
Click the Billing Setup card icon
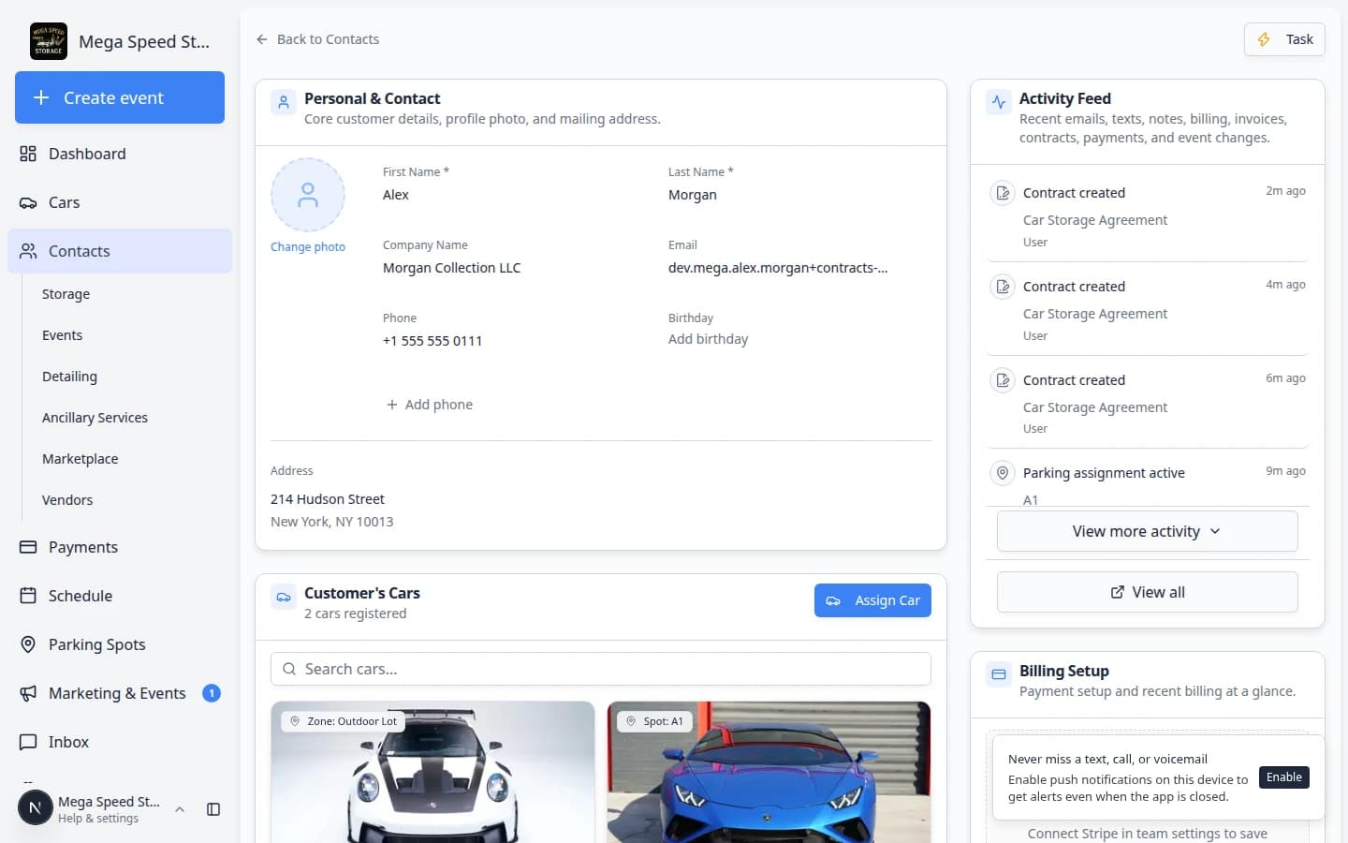[x=999, y=674]
